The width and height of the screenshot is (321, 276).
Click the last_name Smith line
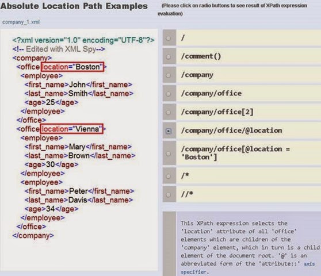pos(79,94)
